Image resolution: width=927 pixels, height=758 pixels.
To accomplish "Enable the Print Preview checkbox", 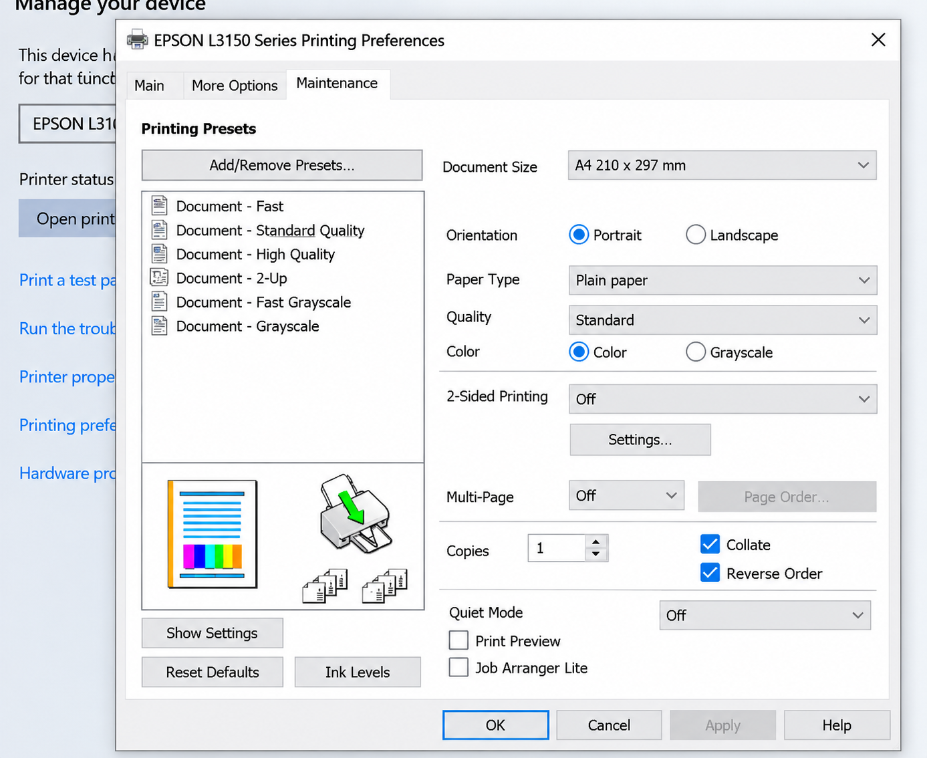I will 458,640.
